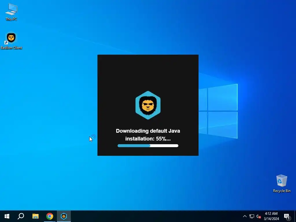Switch to Badlion Client taskbar button
The height and width of the screenshot is (222, 296).
coord(64,216)
